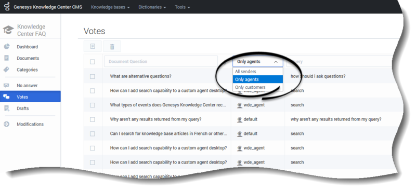Click agent icon beside 'default' in the 'Why aren't any results' row

click(240, 119)
